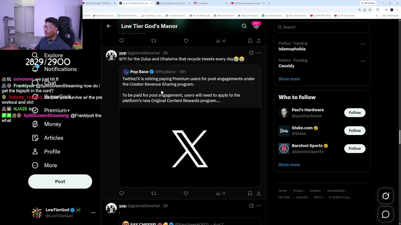Bookmark the post showing 10 views

[x=250, y=41]
